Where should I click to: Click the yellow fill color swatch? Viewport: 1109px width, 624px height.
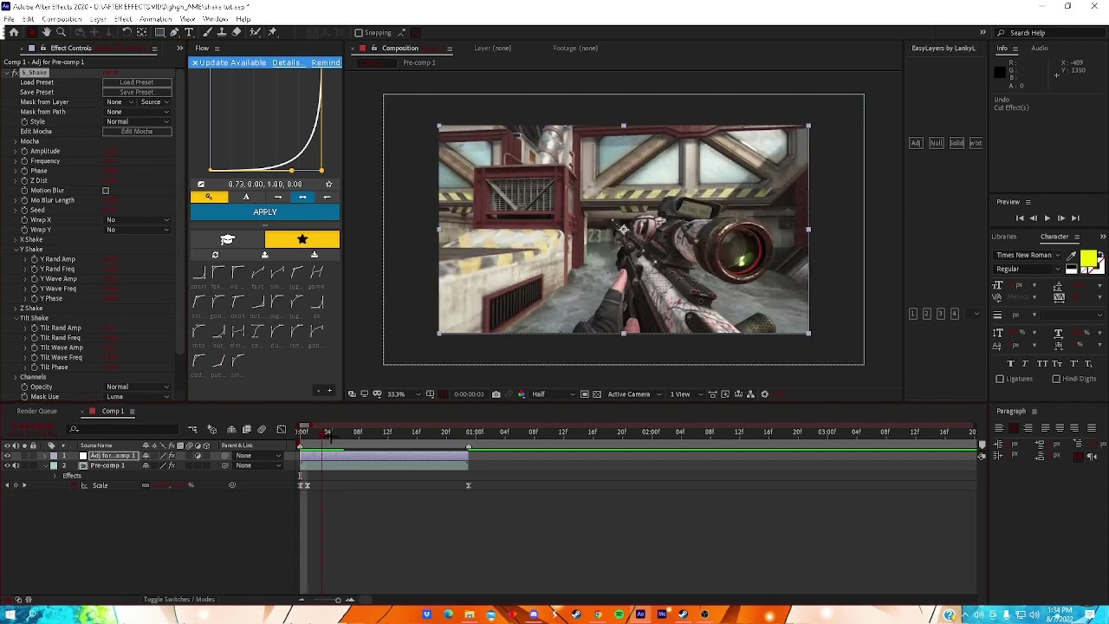pos(1087,257)
